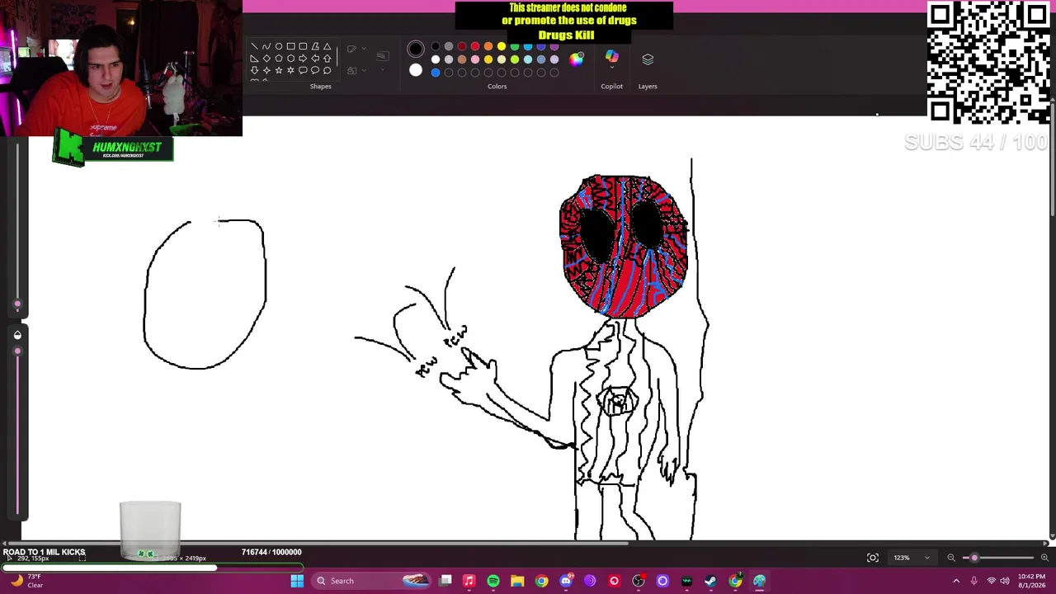Viewport: 1056px width, 594px height.
Task: Show hidden system tray icons
Action: (x=956, y=581)
